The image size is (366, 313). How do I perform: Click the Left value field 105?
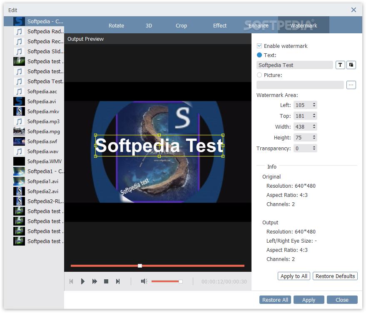(303, 105)
